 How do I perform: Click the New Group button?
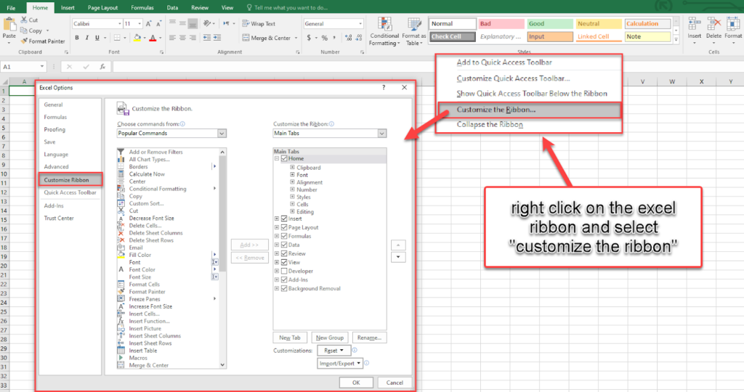(330, 338)
